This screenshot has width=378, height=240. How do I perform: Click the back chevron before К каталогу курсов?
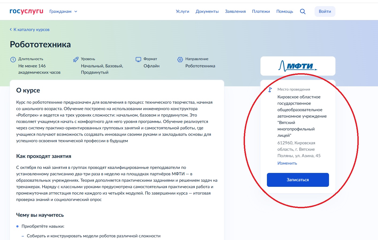[x=11, y=30]
